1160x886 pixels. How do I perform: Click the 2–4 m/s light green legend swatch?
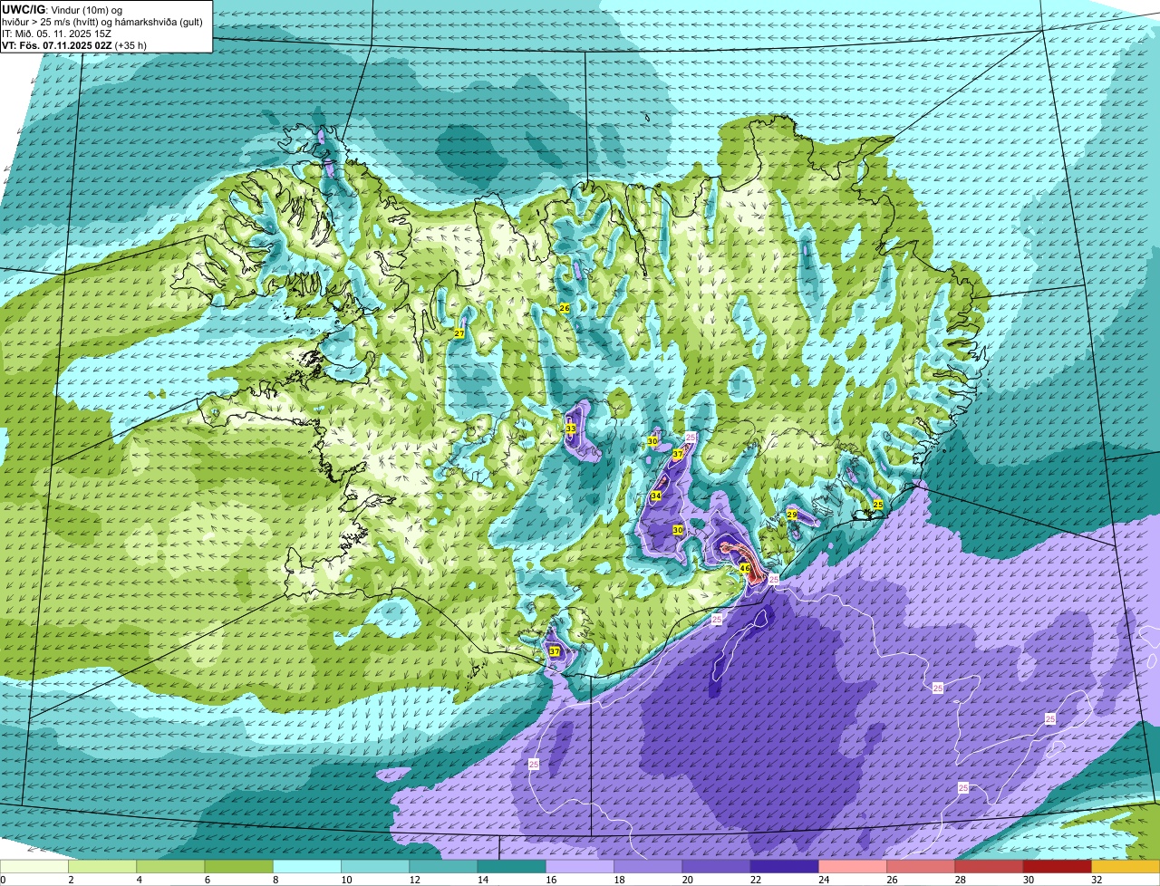pos(102,867)
